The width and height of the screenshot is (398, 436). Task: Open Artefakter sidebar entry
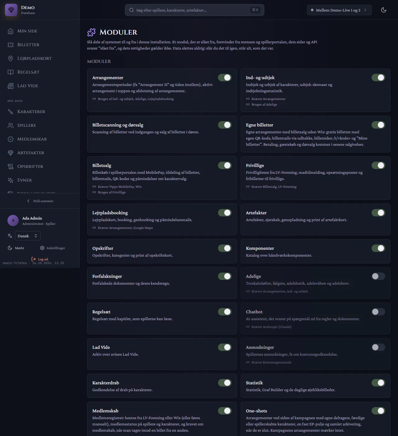(x=40, y=153)
